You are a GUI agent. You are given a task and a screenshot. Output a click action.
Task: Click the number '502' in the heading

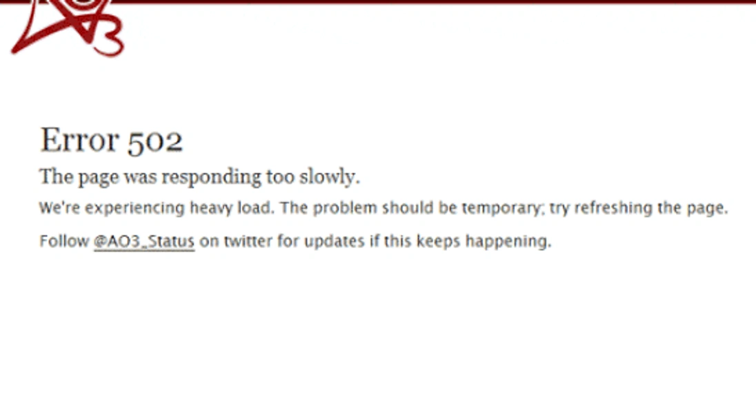pos(155,142)
